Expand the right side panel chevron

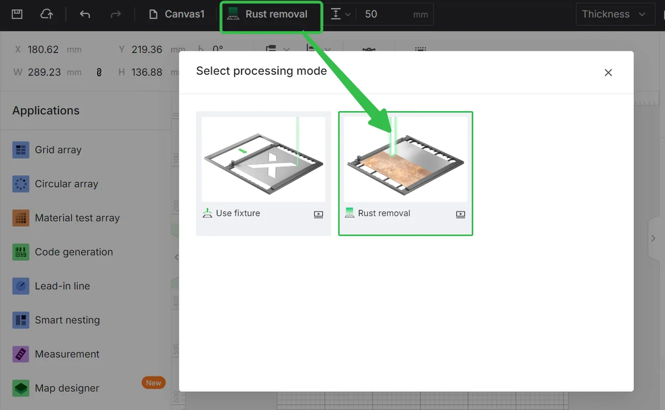tap(654, 238)
